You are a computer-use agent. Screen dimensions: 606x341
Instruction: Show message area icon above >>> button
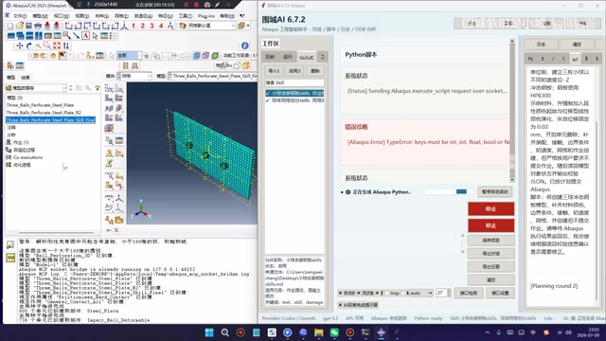pyautogui.click(x=10, y=244)
